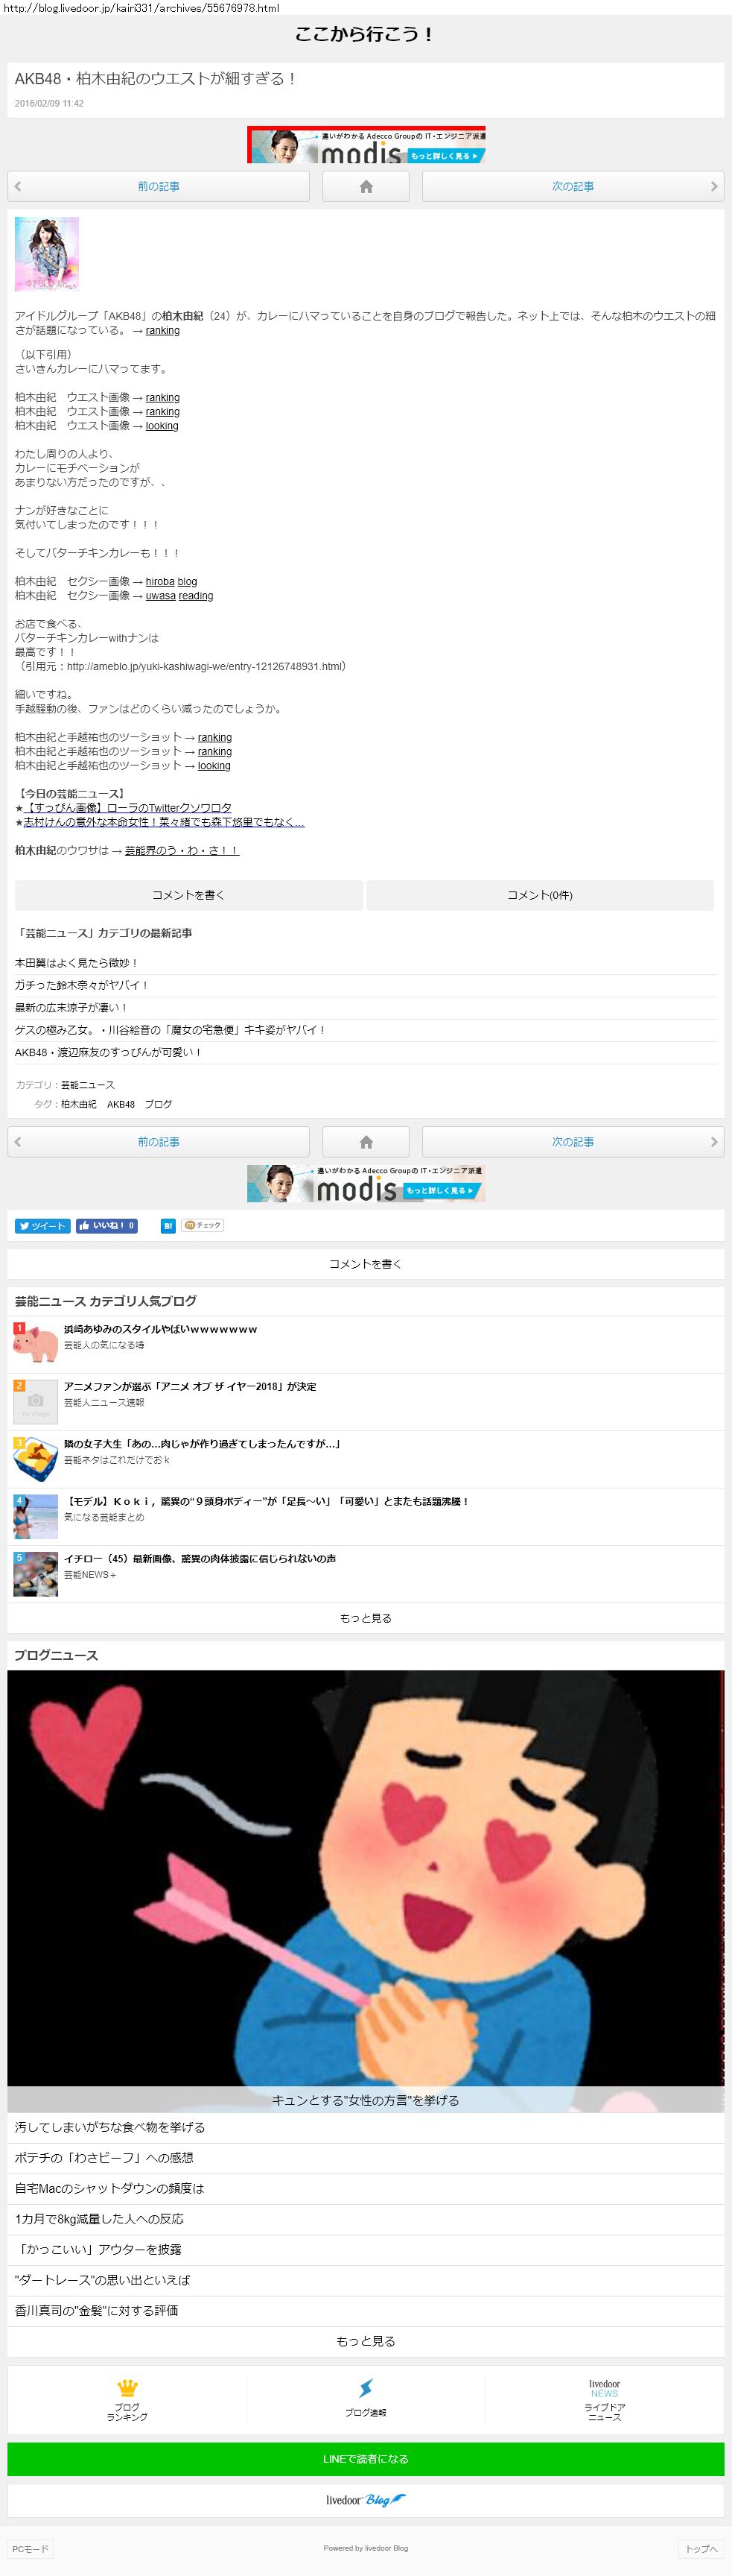Viewport: 732px width, 2576px height.
Task: Click the Hatena B! bookmark icon
Action: pos(168,1226)
